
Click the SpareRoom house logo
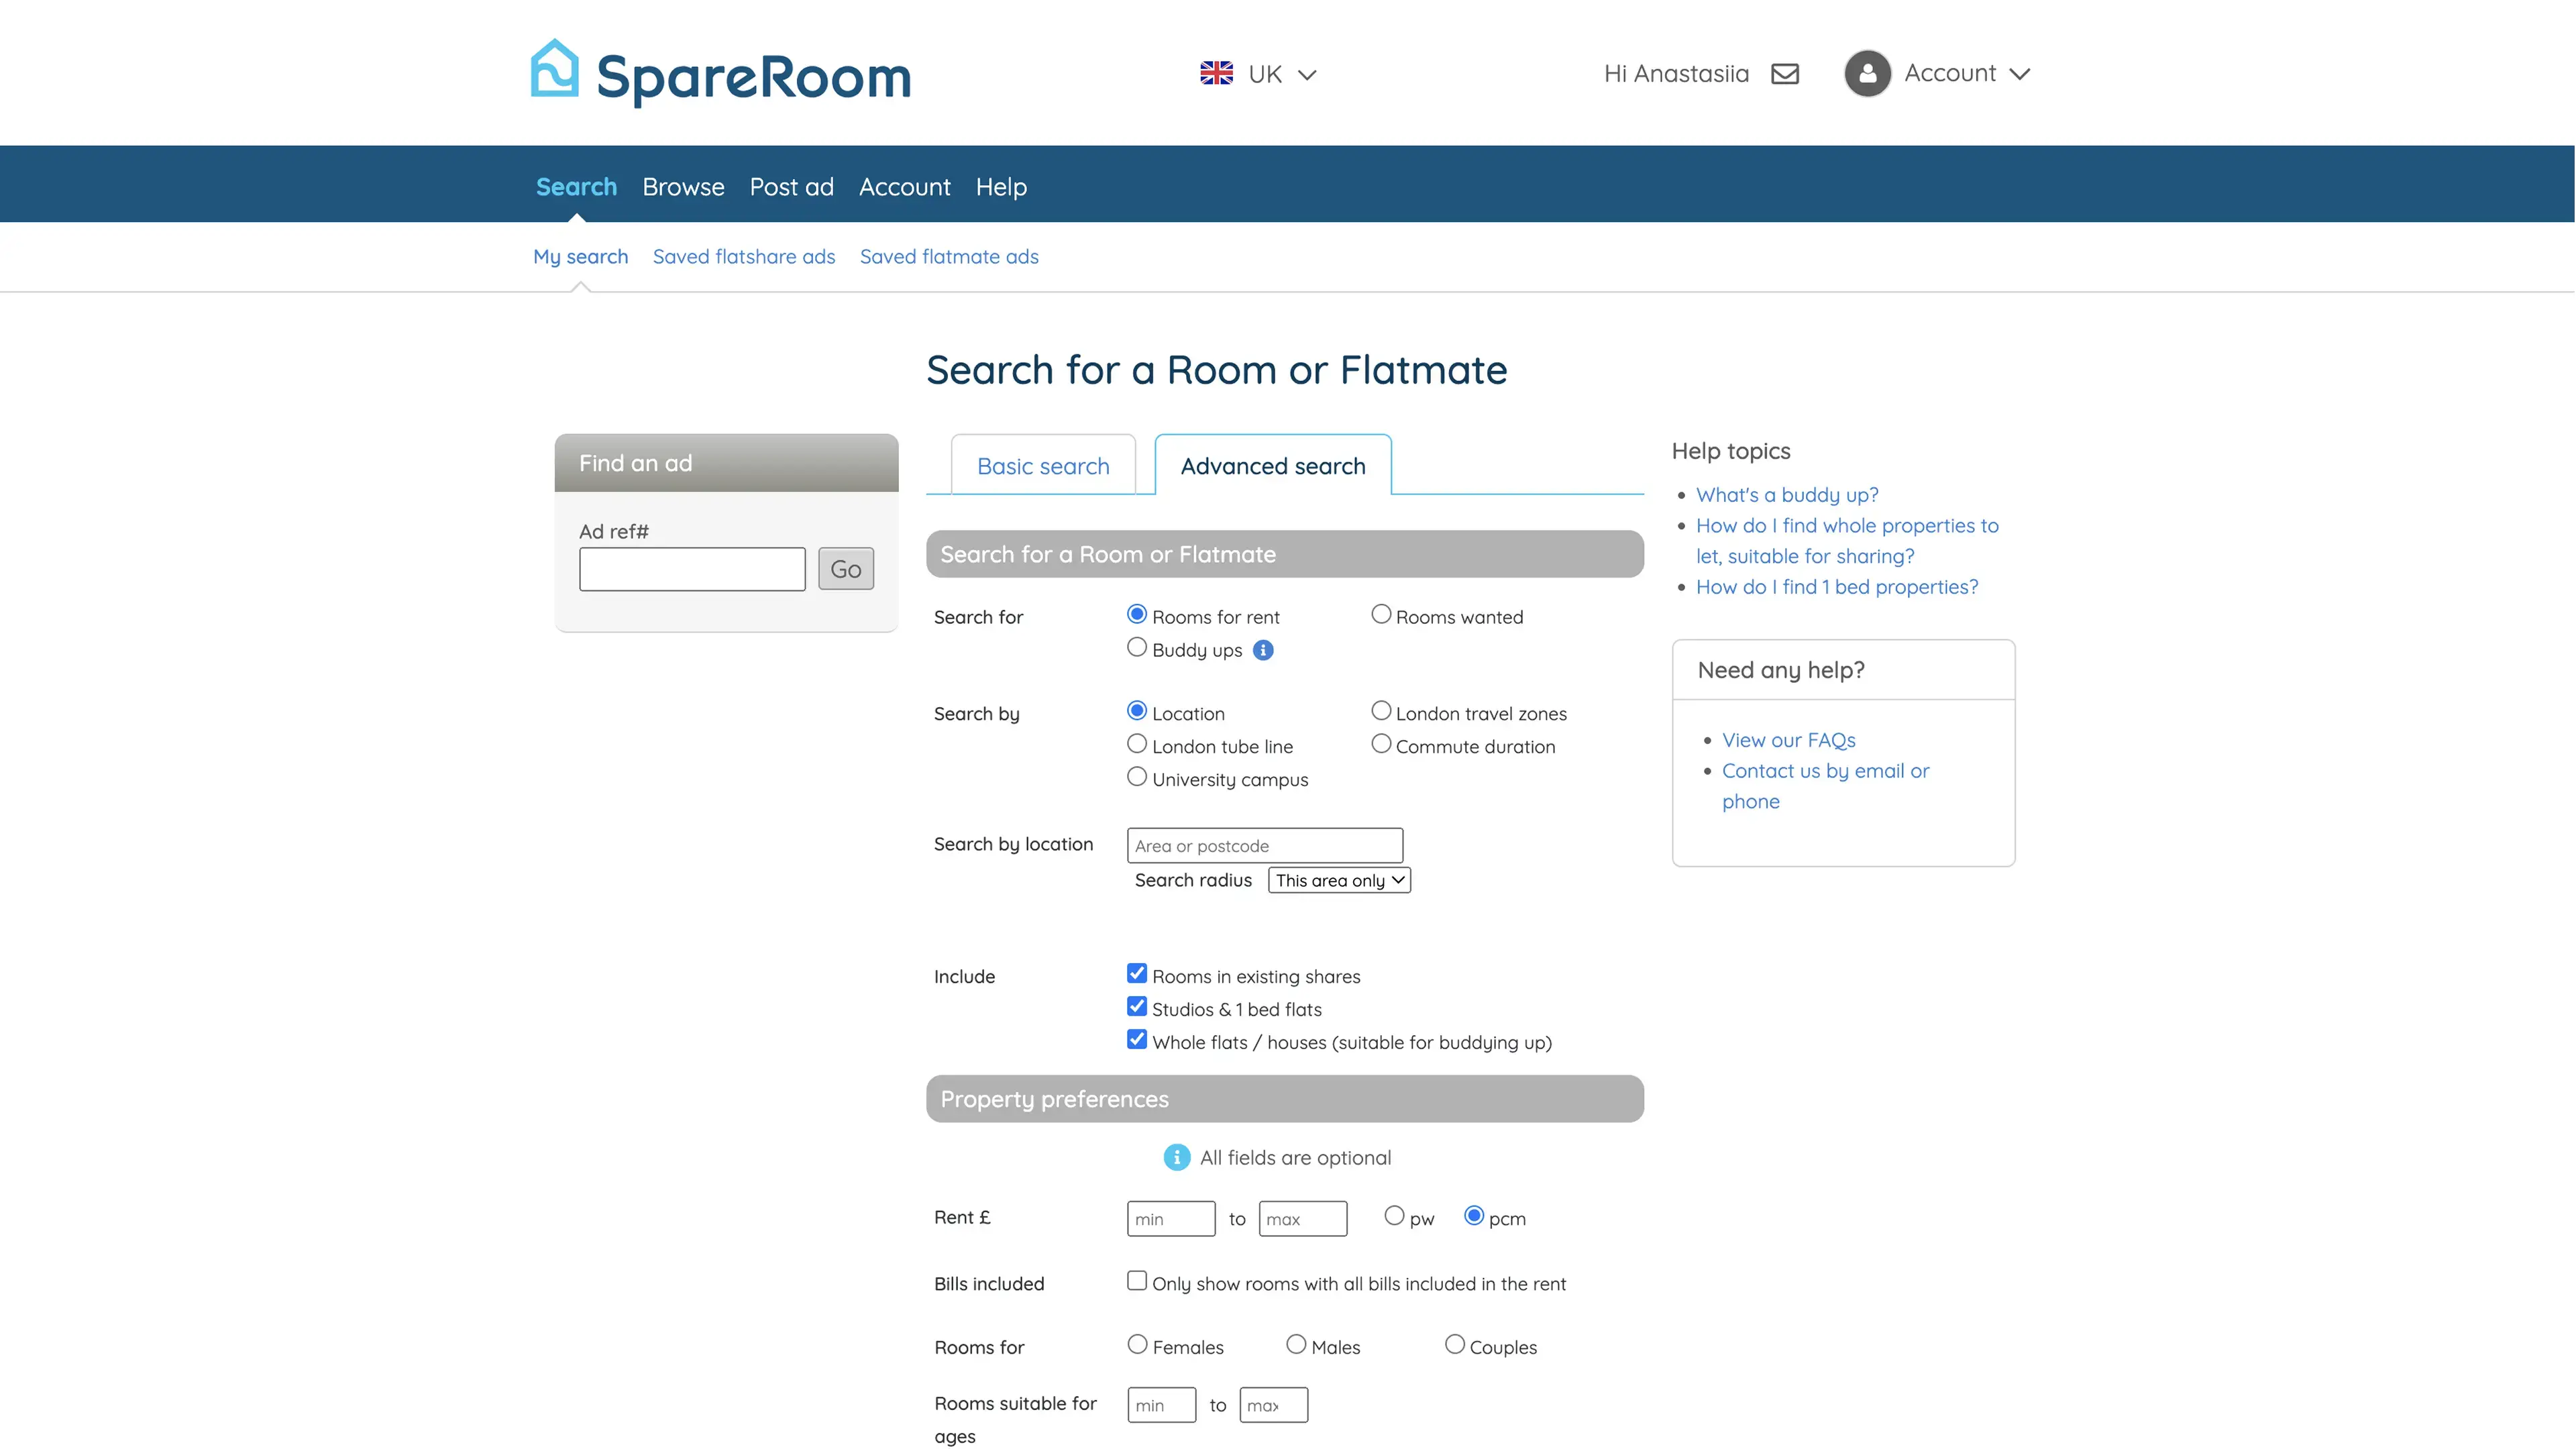click(x=554, y=70)
